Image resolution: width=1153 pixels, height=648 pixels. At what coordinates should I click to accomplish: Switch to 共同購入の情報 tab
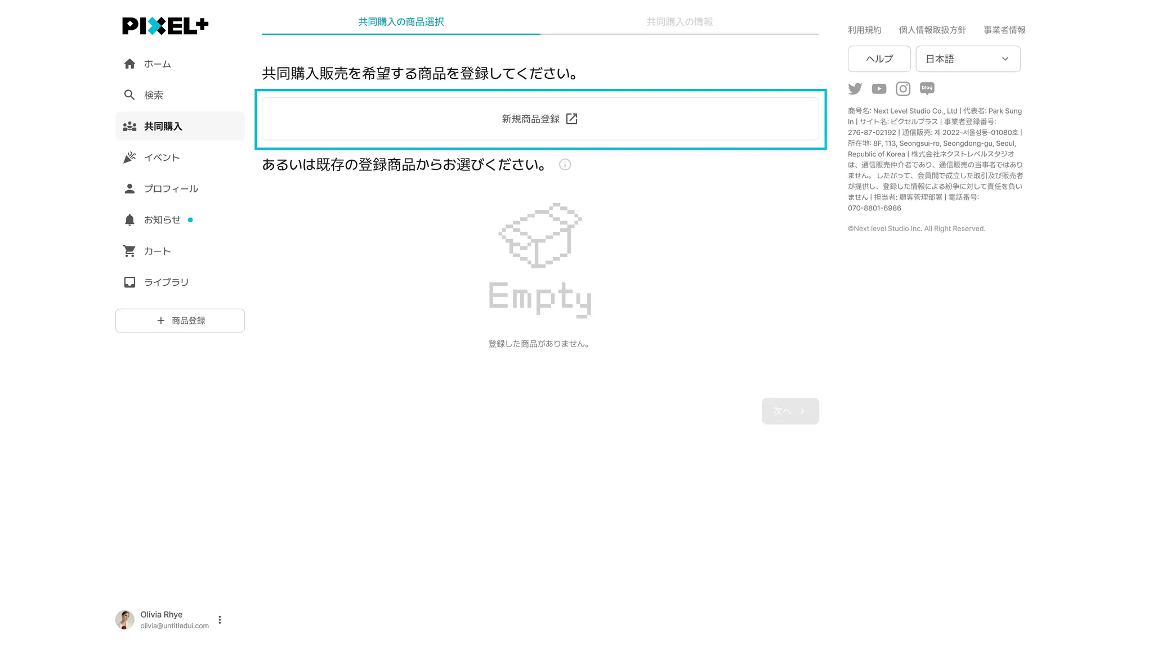[x=680, y=22]
